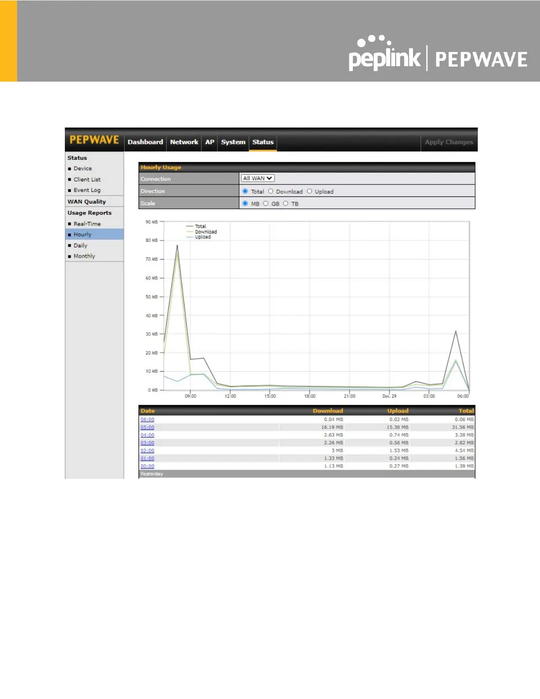Select GB scale radio button
Screen dimensions: 540x699
266,203
